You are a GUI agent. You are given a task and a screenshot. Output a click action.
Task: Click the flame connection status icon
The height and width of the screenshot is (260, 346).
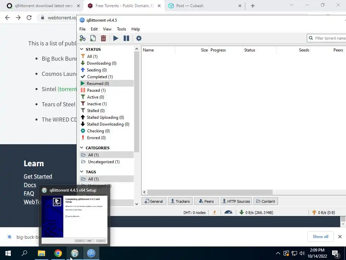215,213
